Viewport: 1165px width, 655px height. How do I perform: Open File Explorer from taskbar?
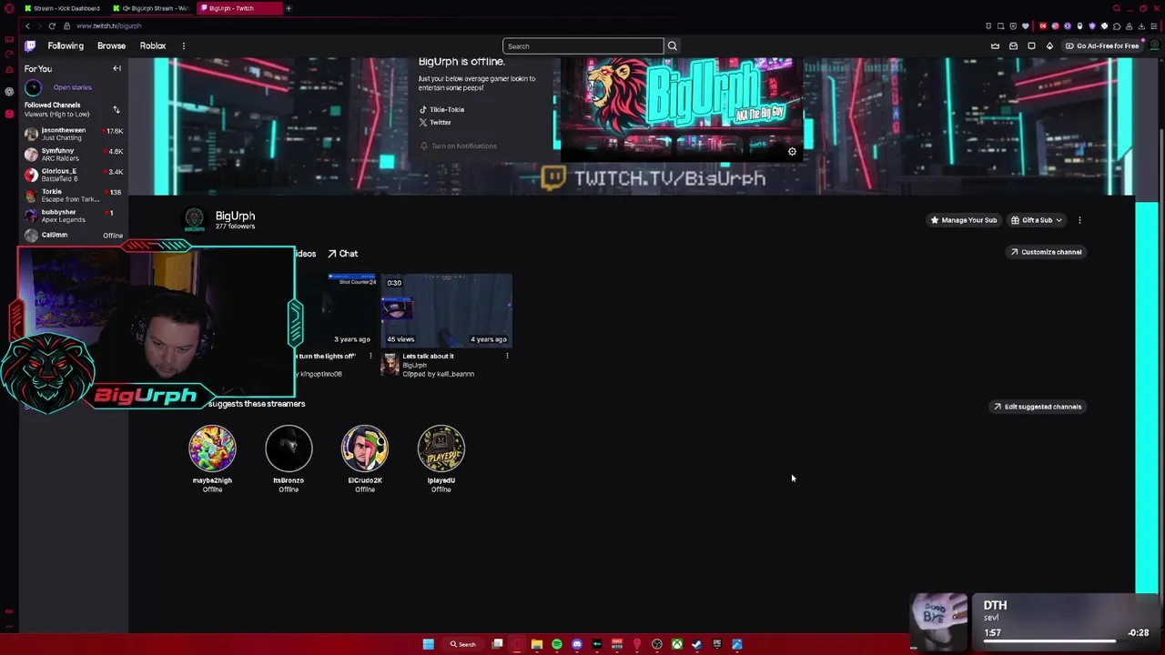pos(537,644)
